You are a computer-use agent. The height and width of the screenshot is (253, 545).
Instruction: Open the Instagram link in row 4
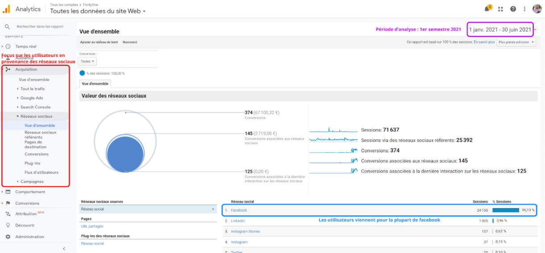[239, 242]
